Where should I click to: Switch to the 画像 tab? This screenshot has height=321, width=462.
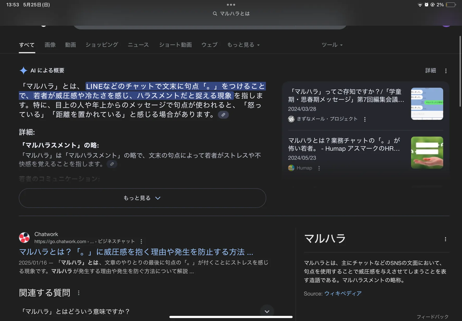50,45
